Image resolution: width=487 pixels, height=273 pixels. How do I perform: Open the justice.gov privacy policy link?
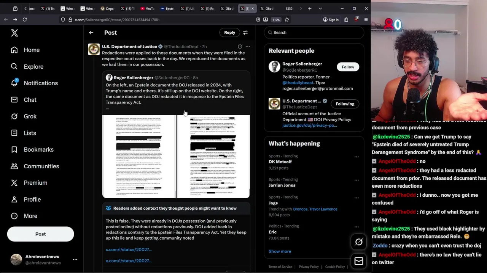click(310, 126)
